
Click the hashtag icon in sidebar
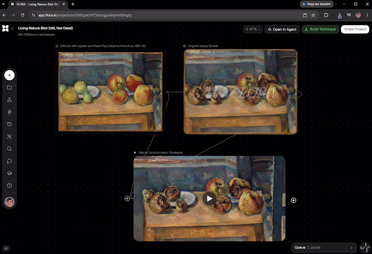pyautogui.click(x=9, y=112)
